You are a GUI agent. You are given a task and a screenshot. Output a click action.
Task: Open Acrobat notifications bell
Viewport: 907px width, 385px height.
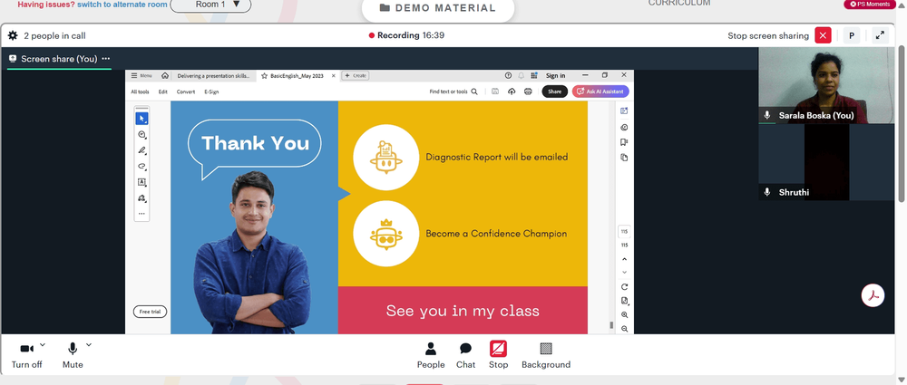[522, 76]
